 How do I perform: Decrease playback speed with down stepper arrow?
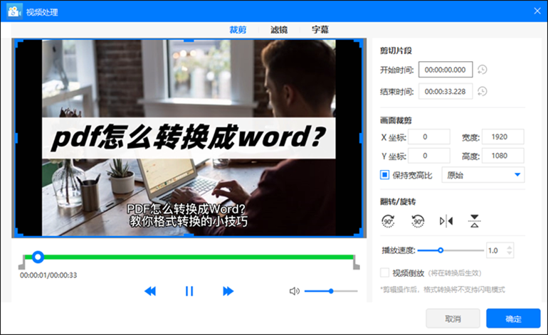click(x=509, y=253)
